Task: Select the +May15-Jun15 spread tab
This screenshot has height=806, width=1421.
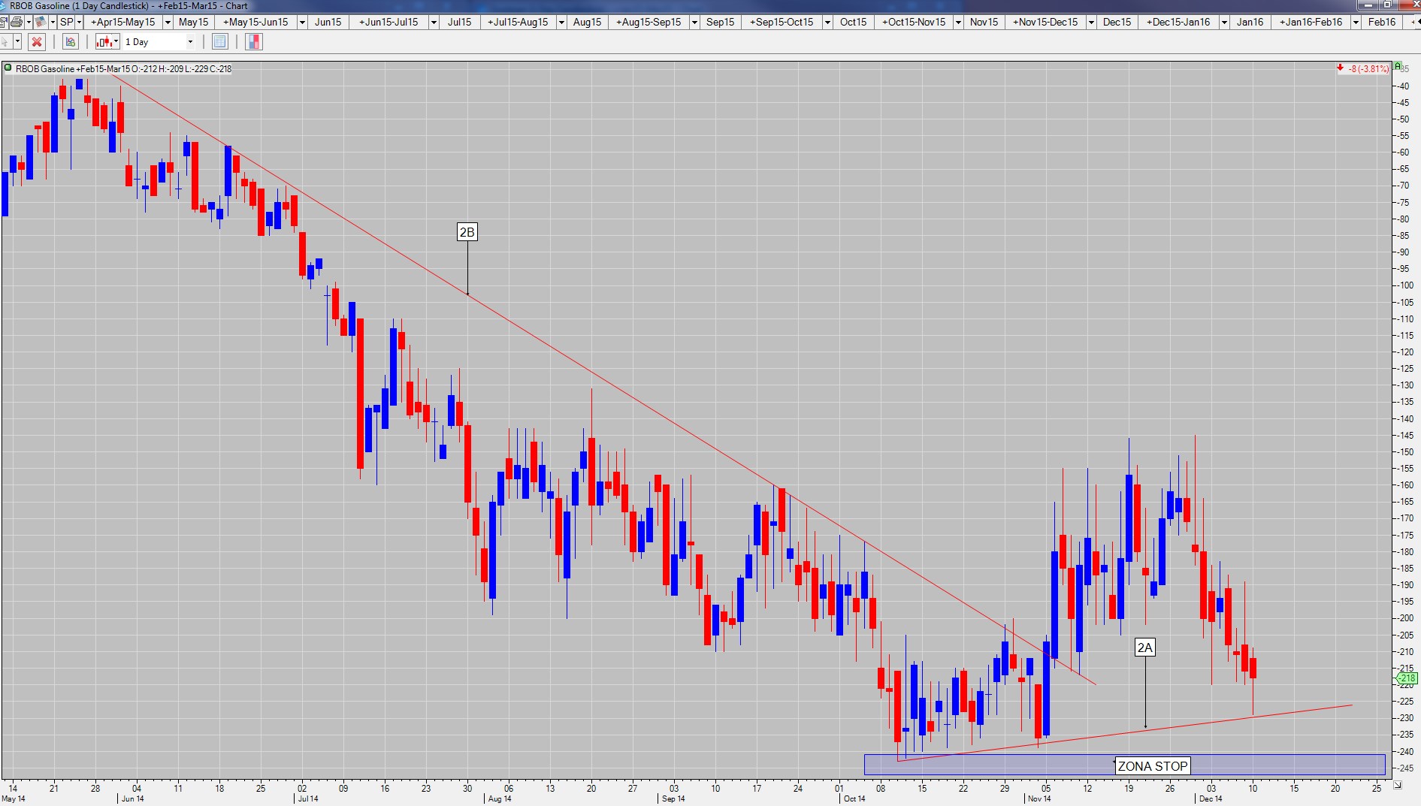Action: (255, 23)
